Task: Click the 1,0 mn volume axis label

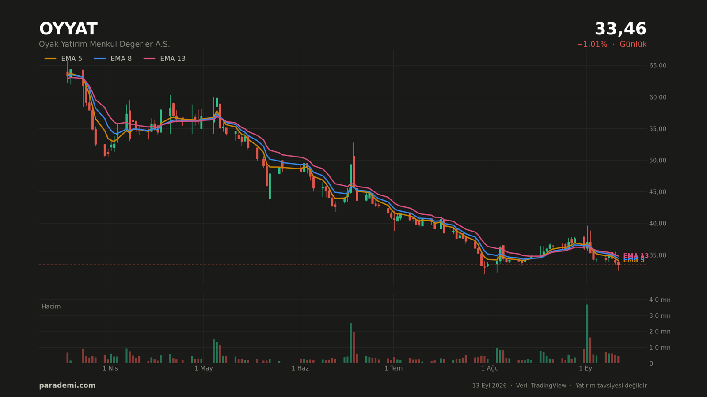Action: click(x=660, y=348)
